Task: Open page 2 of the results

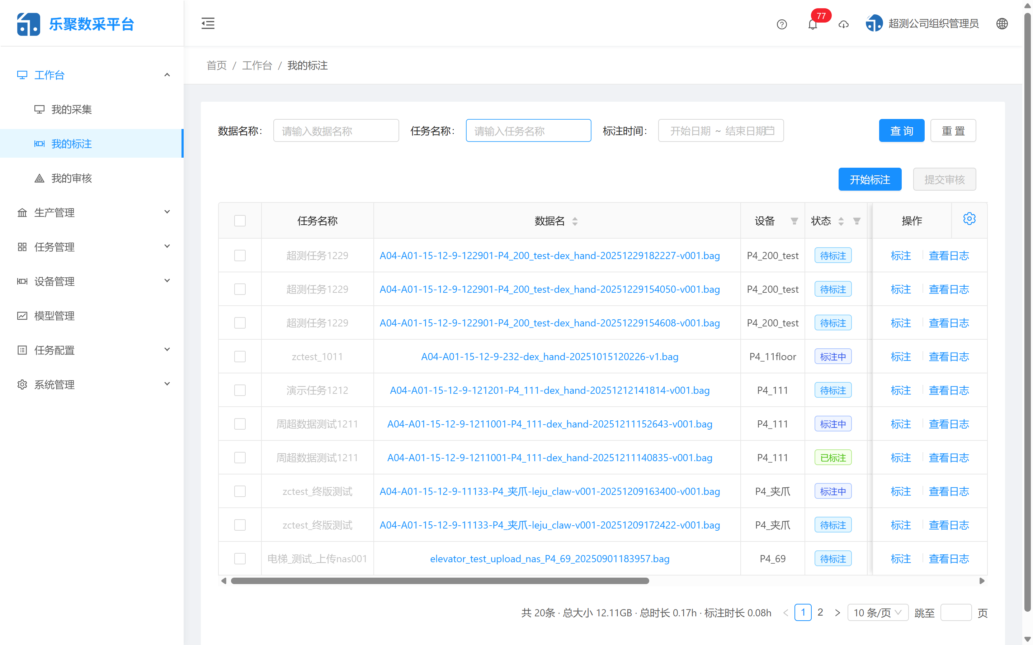Action: 820,612
